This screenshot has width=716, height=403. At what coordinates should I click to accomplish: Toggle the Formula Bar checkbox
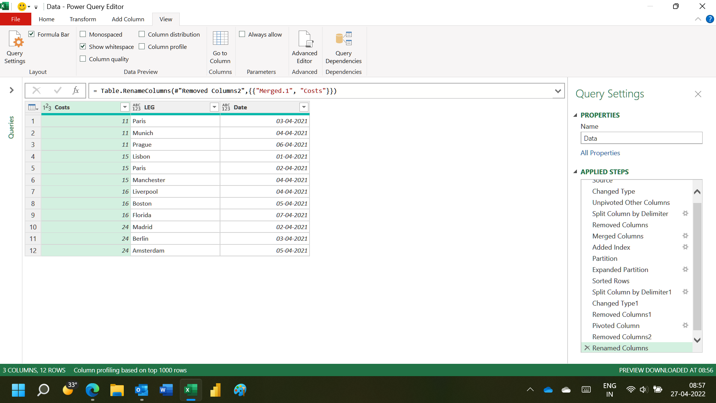(x=32, y=34)
